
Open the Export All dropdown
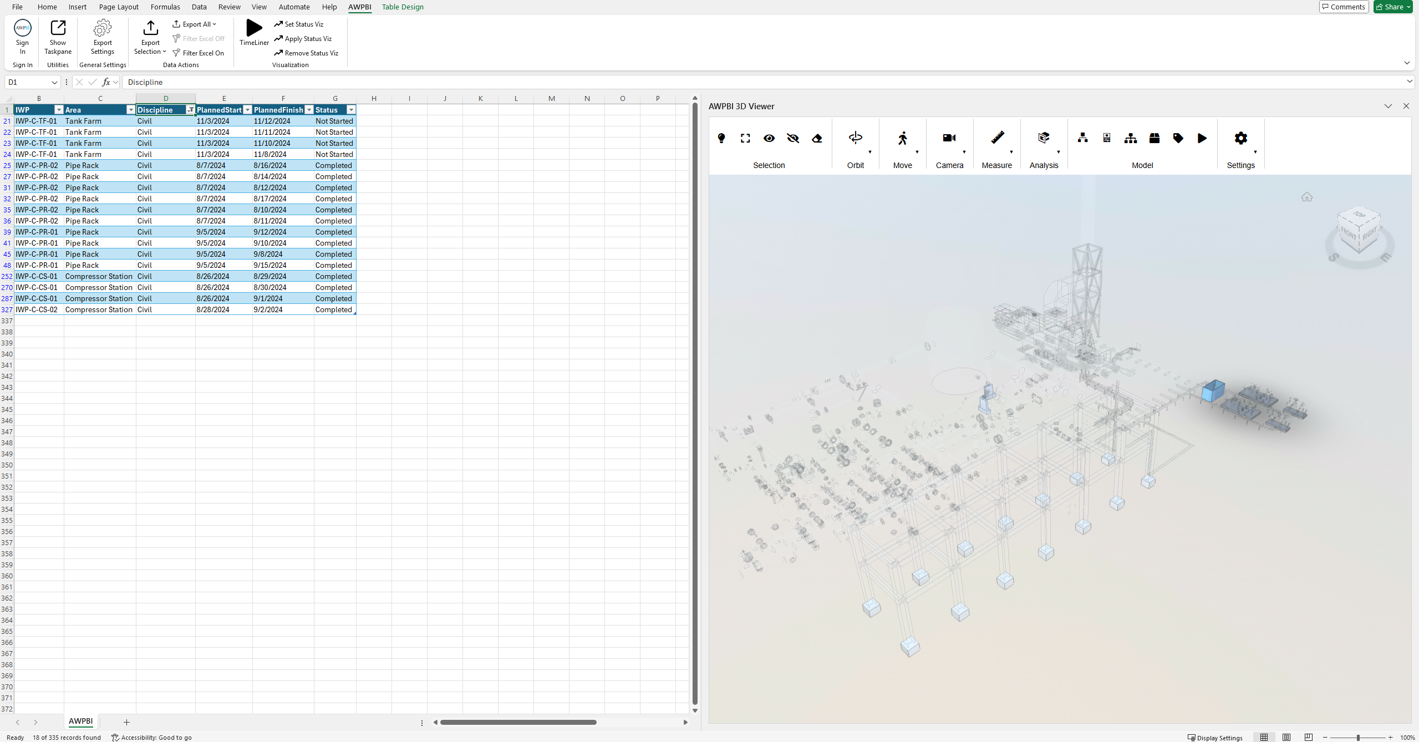point(194,24)
